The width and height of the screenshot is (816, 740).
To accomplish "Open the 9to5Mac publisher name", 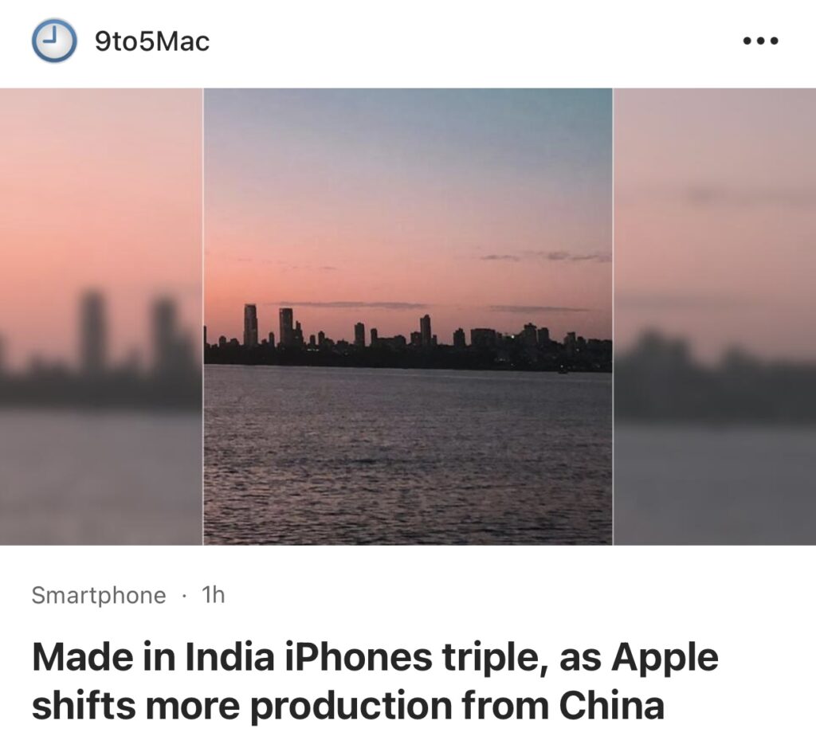I will coord(152,41).
